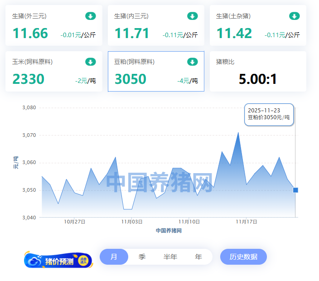Select the 玉米(饲料原料) 2330 price card
Image resolution: width=319 pixels, height=281 pixels.
[x=54, y=72]
